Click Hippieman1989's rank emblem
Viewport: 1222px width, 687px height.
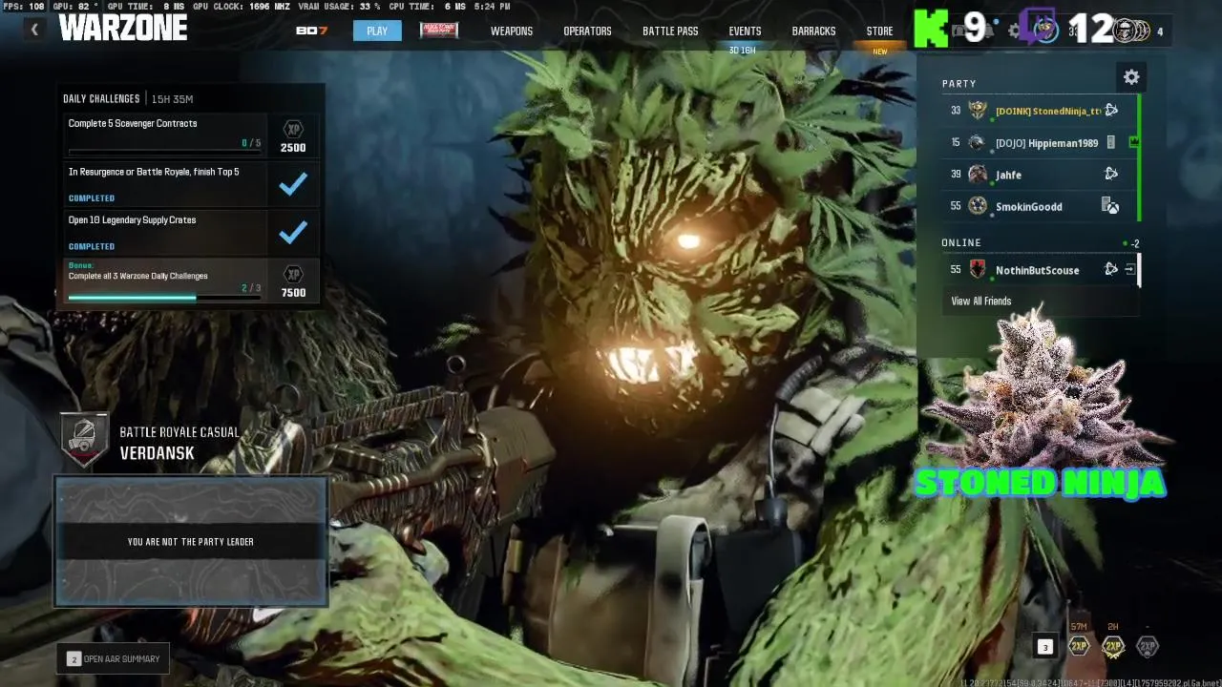coord(977,142)
